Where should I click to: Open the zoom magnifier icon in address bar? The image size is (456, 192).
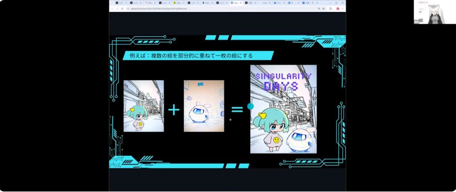tap(318, 8)
